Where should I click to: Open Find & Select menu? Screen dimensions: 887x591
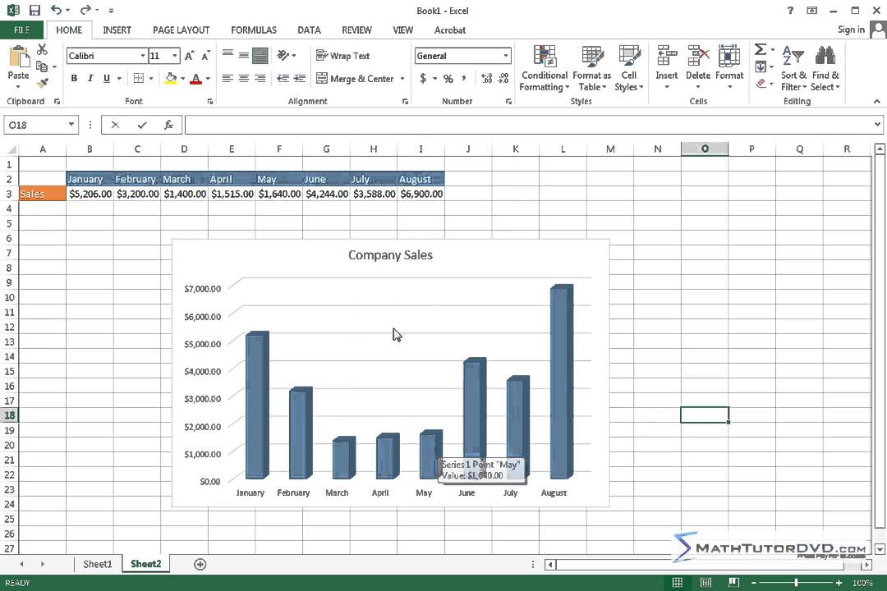click(x=825, y=68)
